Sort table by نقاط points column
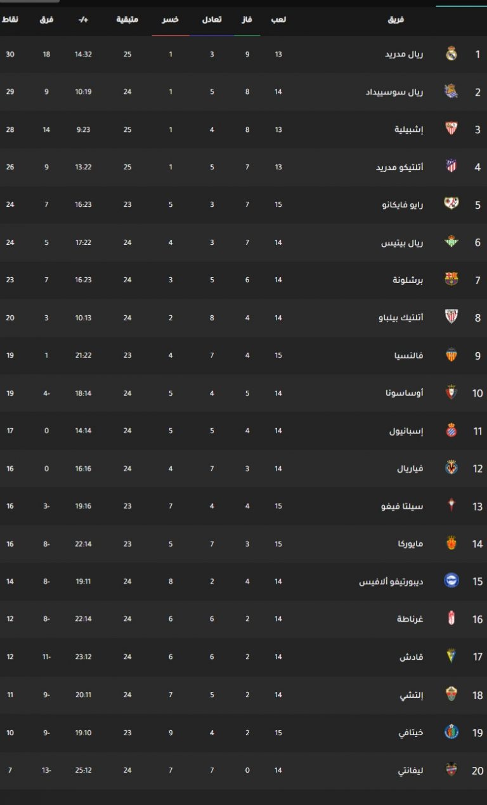This screenshot has height=805, width=487. click(x=10, y=20)
